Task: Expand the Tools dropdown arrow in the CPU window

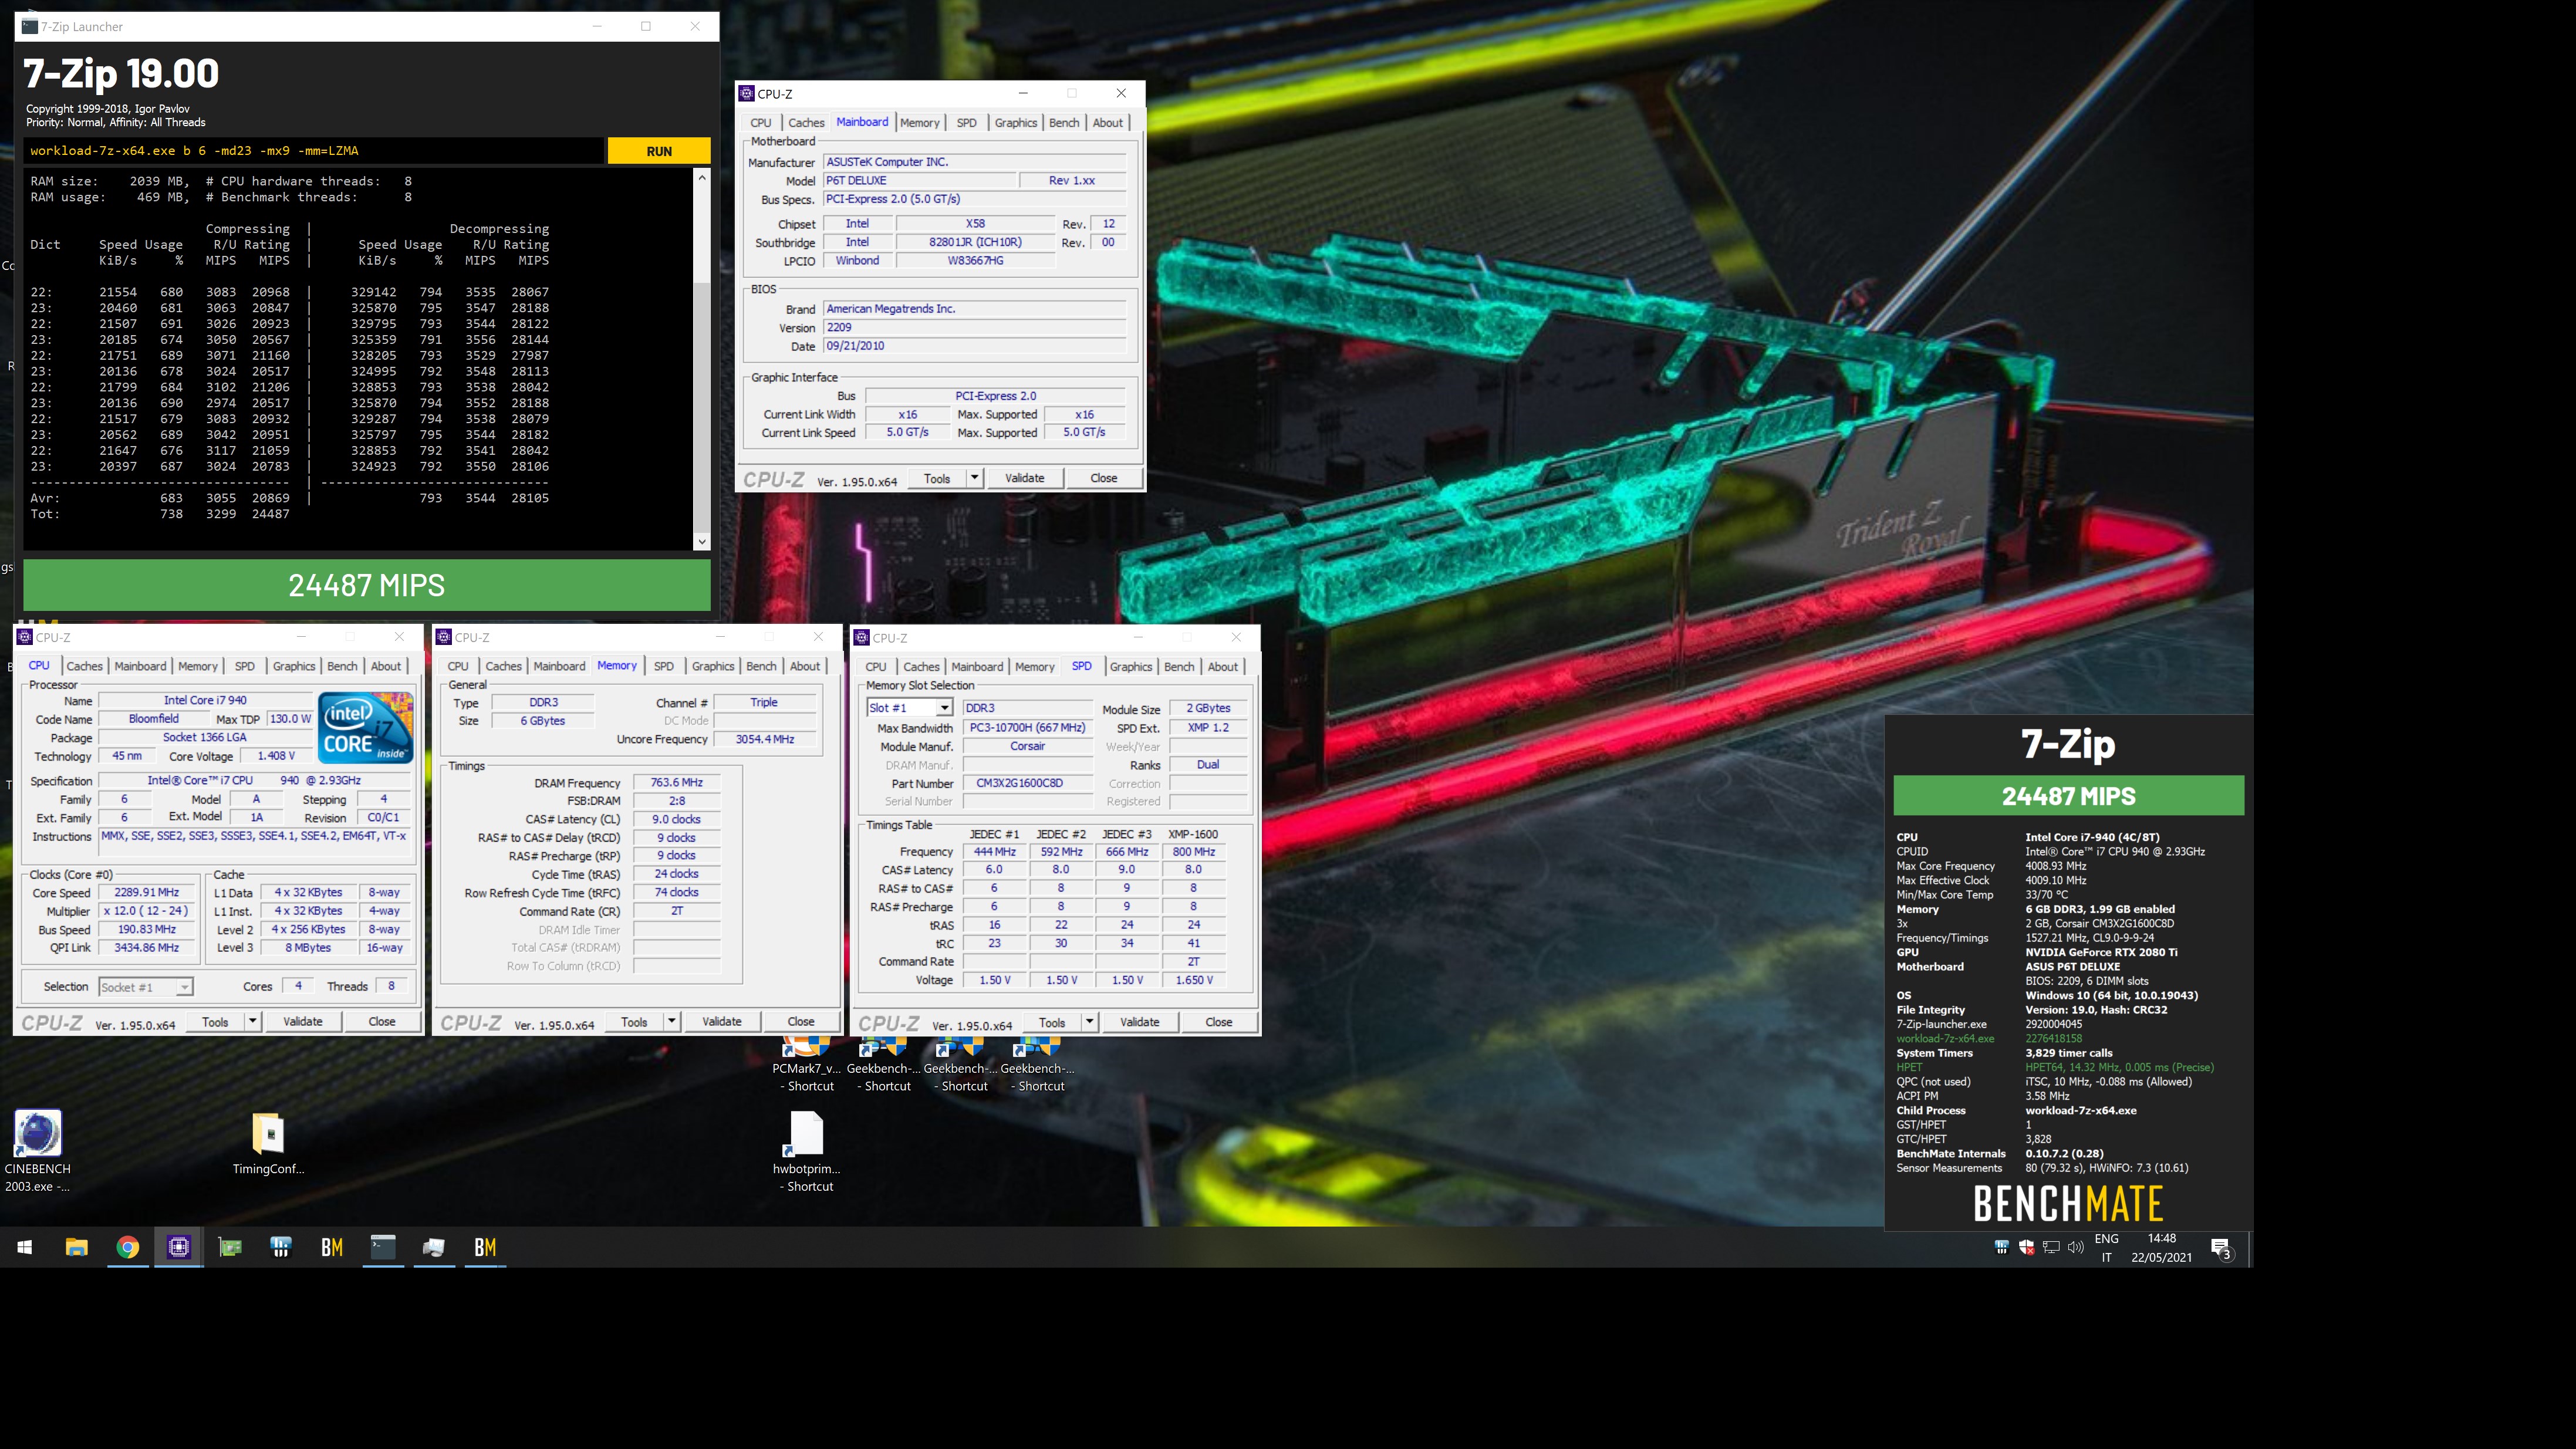Action: coord(253,1021)
